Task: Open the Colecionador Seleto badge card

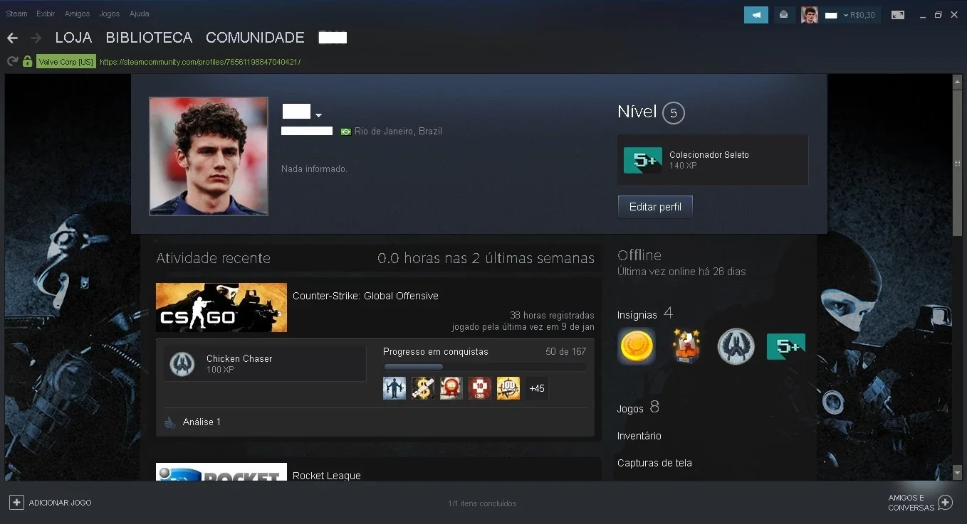Action: [x=713, y=160]
